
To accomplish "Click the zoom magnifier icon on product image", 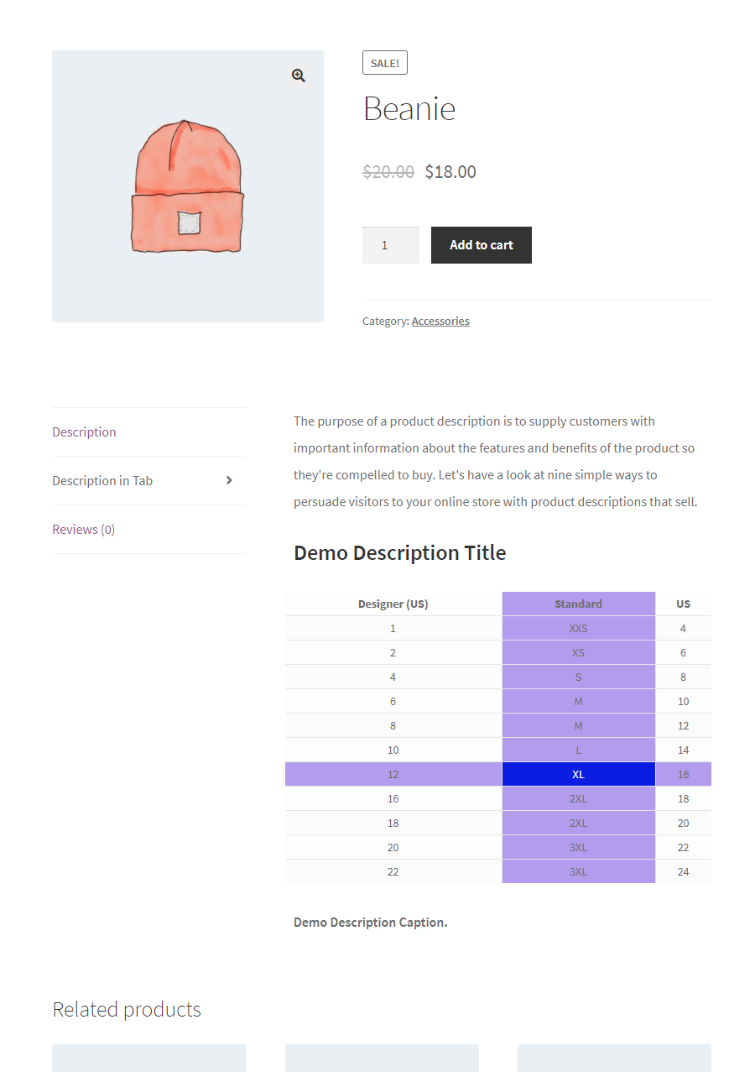I will (x=298, y=76).
